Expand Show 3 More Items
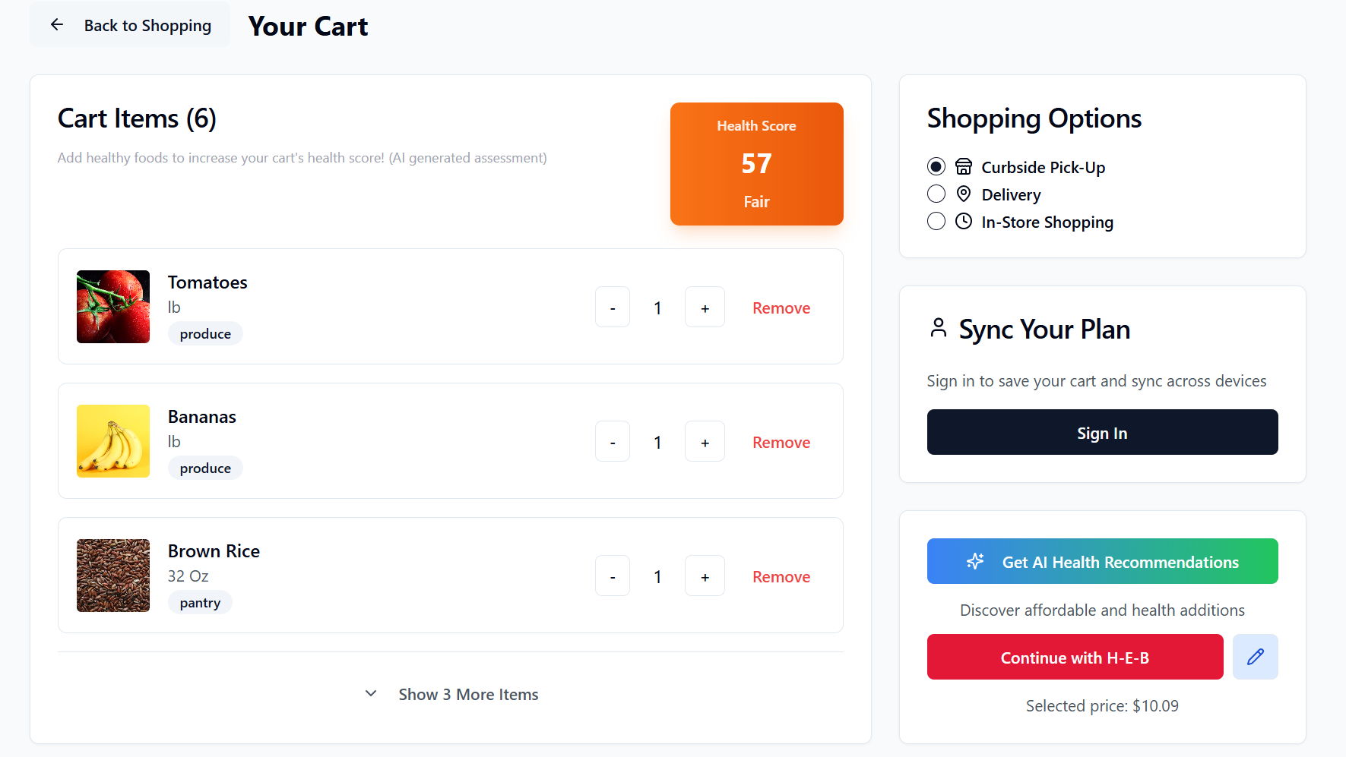 point(451,695)
